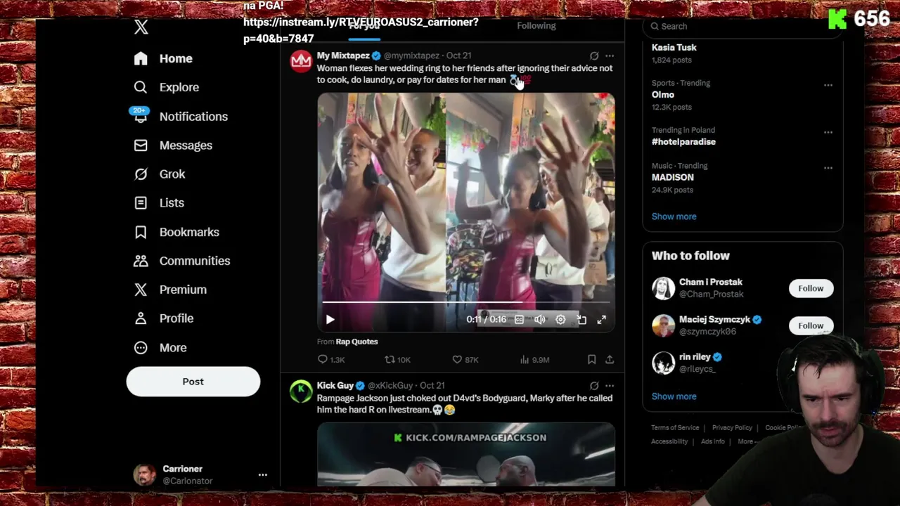Open Carrioner account avatar
900x506 pixels.
[x=145, y=475]
